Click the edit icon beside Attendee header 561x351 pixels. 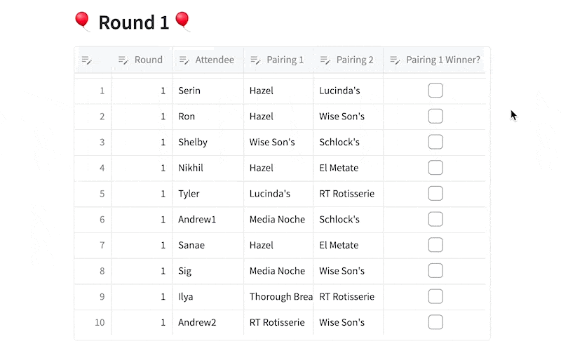click(184, 60)
